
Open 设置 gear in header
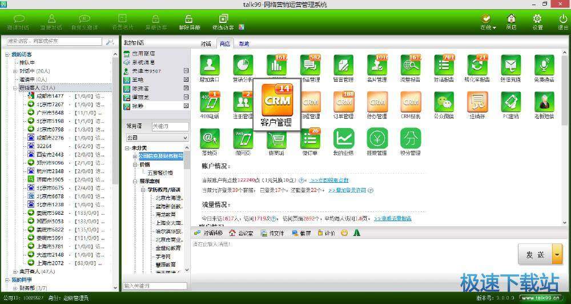coord(537,22)
